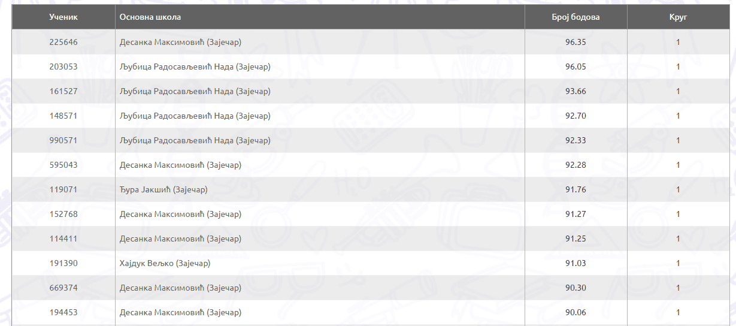Image resolution: width=736 pixels, height=326 pixels.
Task: Click student ID 148571
Action: (x=63, y=116)
